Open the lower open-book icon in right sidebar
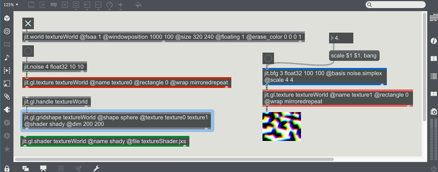438x172 pixels. coord(433,94)
